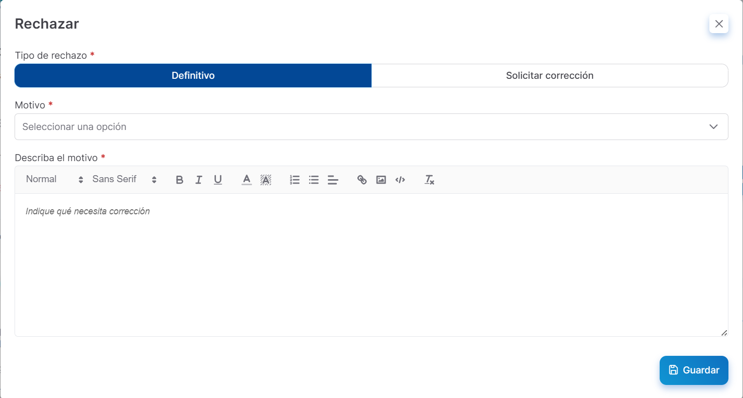
Task: Clear text formatting in the editor
Action: click(429, 180)
